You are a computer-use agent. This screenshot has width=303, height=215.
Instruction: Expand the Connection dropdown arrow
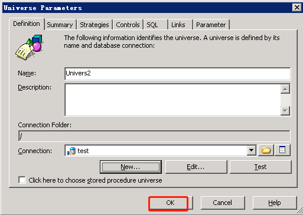tap(252, 150)
